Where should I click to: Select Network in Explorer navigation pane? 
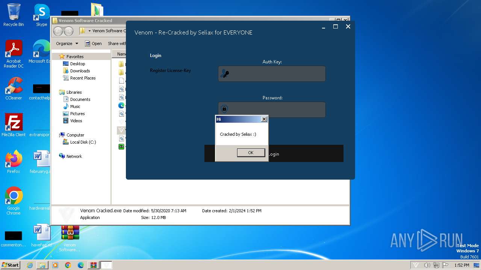click(x=74, y=156)
